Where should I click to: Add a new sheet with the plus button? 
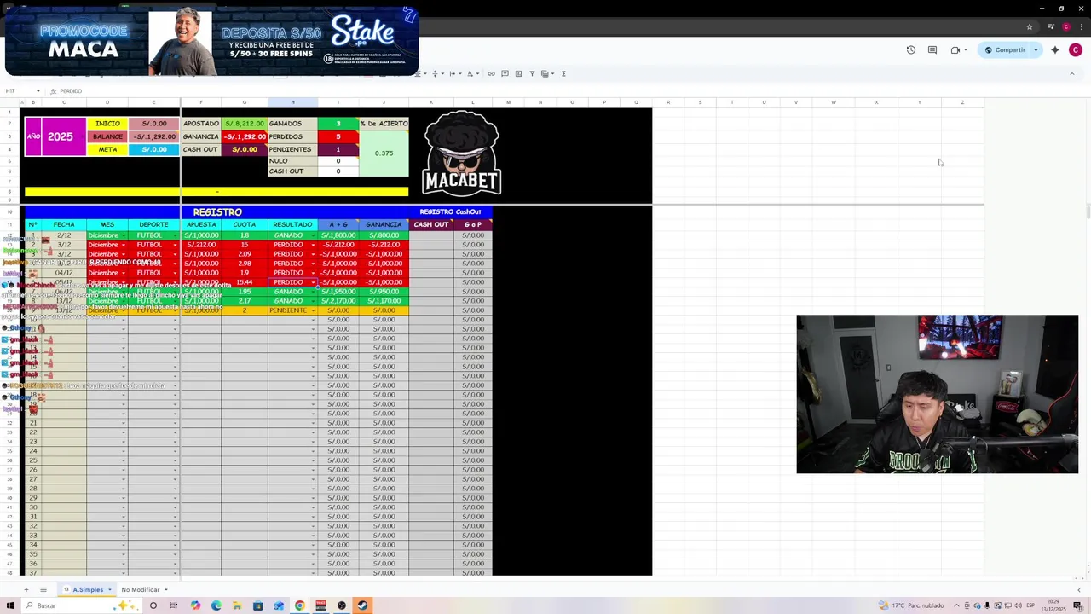coord(26,589)
